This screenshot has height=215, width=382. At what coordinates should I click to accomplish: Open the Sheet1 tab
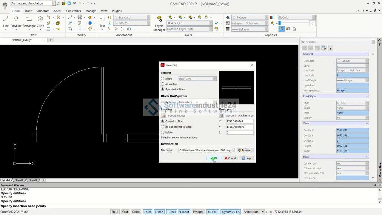[19, 180]
